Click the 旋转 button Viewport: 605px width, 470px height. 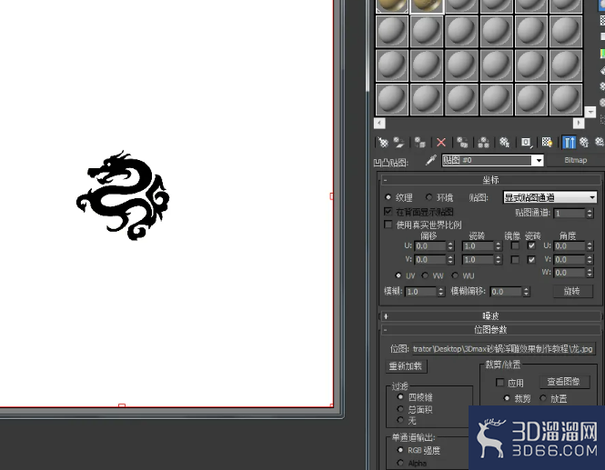[572, 291]
